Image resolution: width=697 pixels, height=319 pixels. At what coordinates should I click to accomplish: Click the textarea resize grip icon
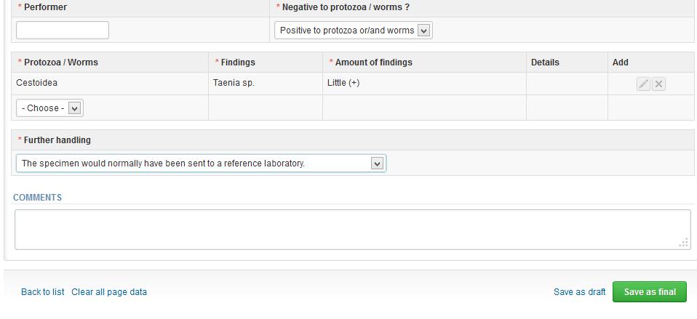(684, 243)
